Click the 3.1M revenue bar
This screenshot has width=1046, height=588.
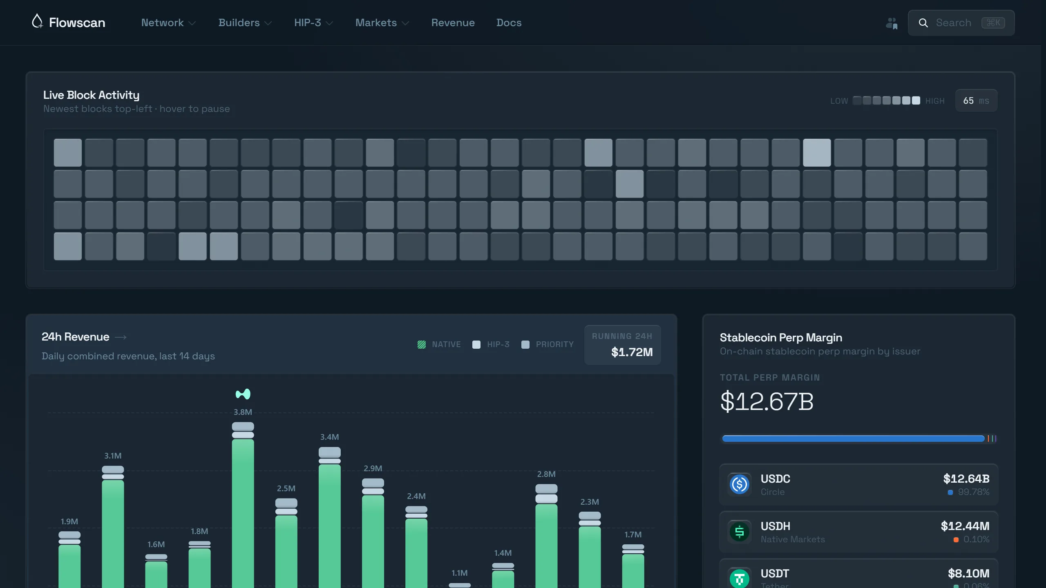point(113,527)
